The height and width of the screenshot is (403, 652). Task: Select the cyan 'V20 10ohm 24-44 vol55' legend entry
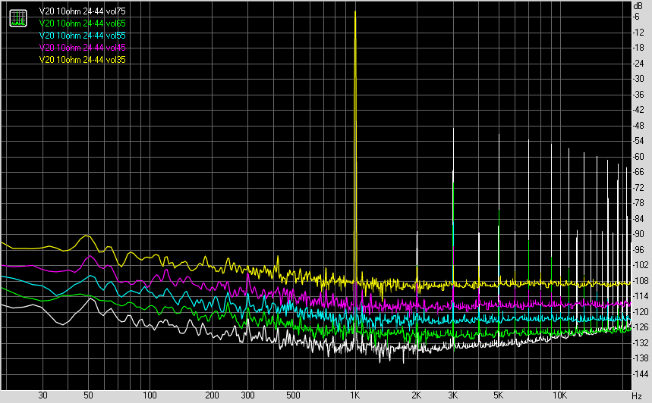click(82, 36)
